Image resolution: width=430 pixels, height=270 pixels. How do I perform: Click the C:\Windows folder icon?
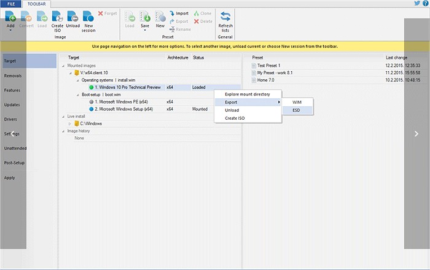(x=77, y=123)
